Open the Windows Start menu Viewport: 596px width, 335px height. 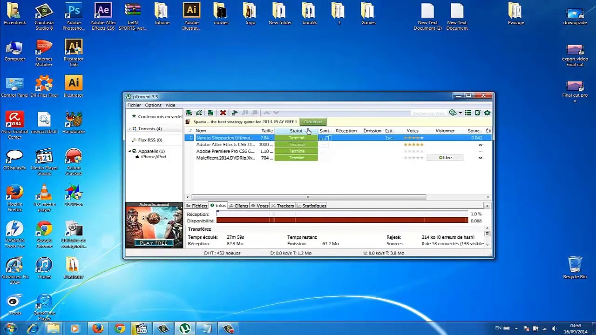10,328
